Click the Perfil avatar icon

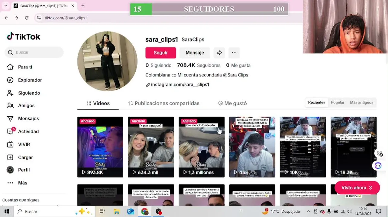(10, 170)
